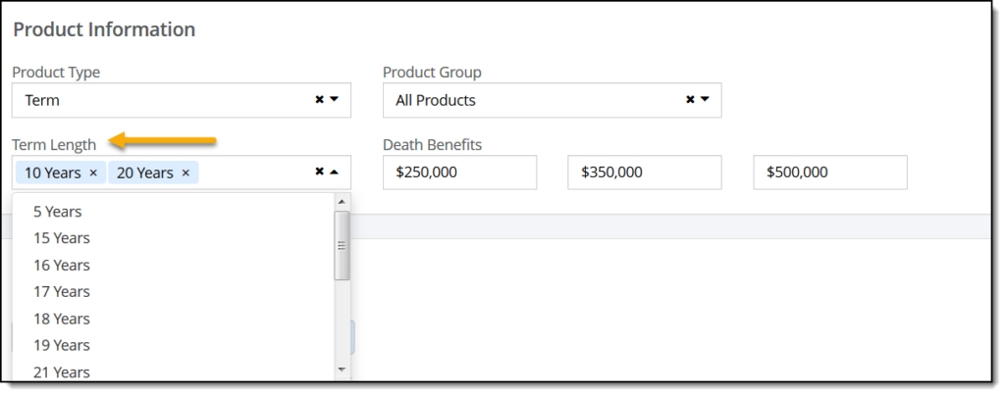1005x395 pixels.
Task: Clear the Product Type selection
Action: coord(319,99)
